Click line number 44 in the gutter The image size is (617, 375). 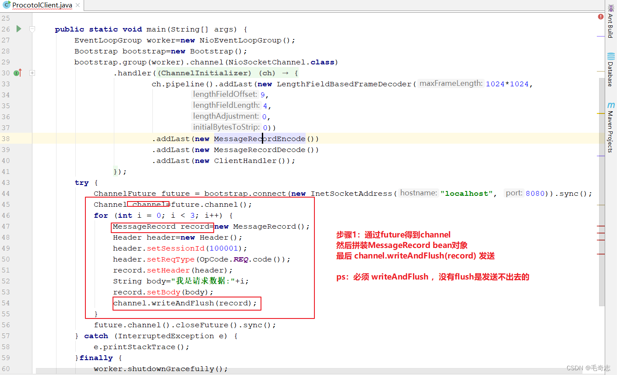tap(5, 193)
